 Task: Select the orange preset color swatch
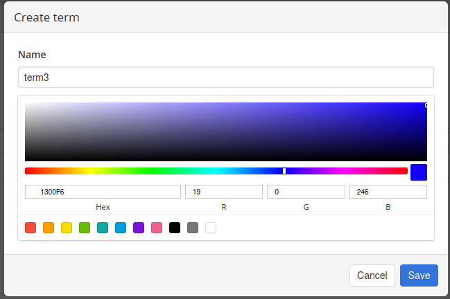(x=49, y=228)
